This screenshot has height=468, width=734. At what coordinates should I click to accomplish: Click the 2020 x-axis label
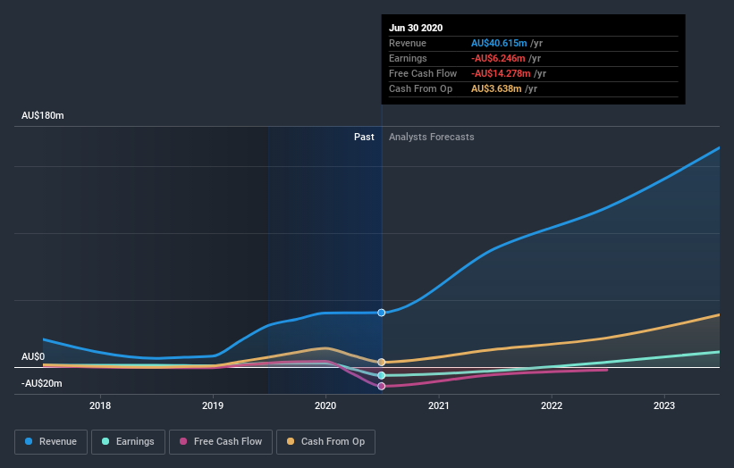tap(325, 405)
